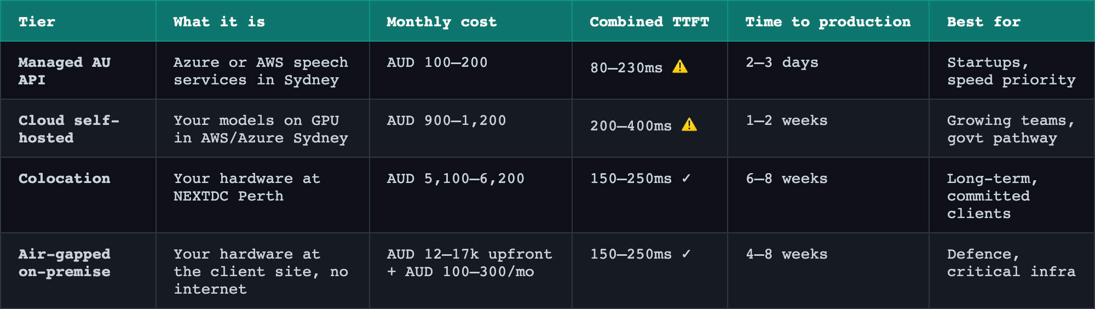The height and width of the screenshot is (309, 1095).
Task: Click the Time to production header
Action: (x=828, y=22)
